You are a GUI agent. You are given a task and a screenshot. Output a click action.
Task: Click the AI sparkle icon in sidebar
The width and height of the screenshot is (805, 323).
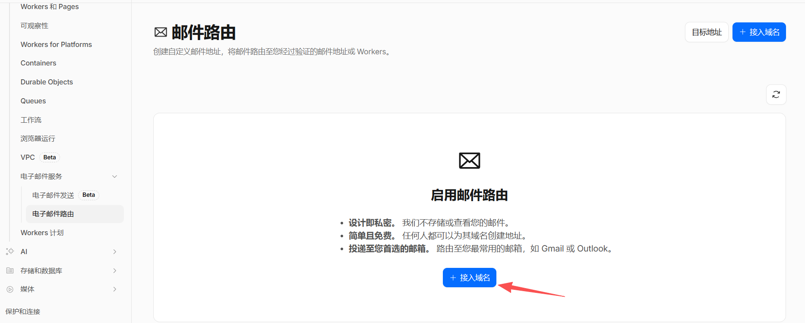click(10, 252)
